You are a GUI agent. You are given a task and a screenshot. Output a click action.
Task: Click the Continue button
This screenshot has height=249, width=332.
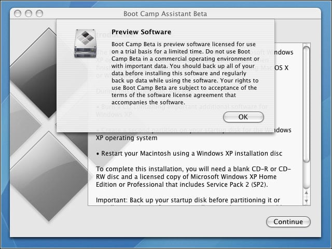coord(288,222)
